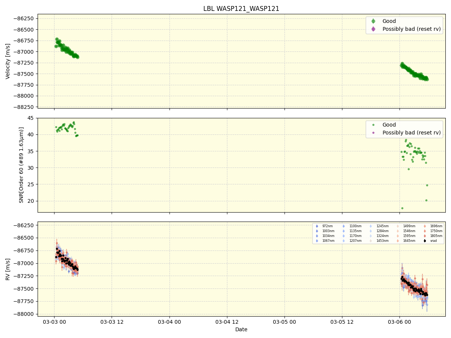Click the 20 tick on the SNR axis
The width and height of the screenshot is (451, 338).
tap(31, 201)
